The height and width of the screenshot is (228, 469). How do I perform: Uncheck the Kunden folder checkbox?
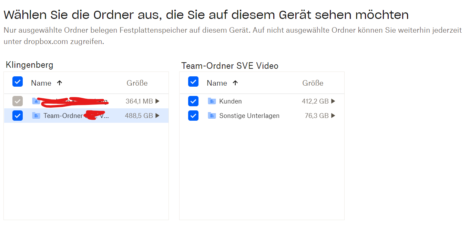[193, 101]
